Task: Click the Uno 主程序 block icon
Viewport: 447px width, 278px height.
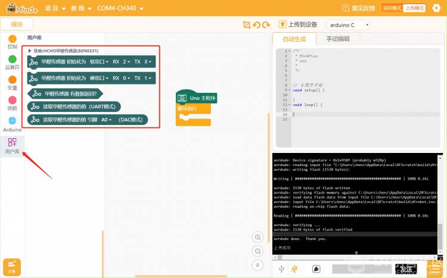Action: (x=182, y=98)
